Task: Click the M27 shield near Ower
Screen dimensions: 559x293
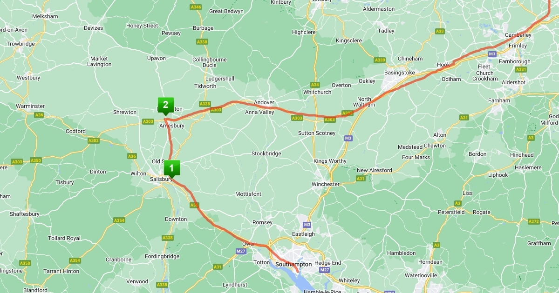Action: tap(240, 251)
